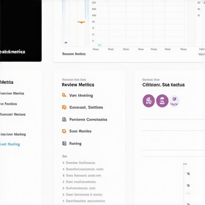Follow the blue sidebar link at the bottom
The width and height of the screenshot is (205, 205).
pos(10,144)
